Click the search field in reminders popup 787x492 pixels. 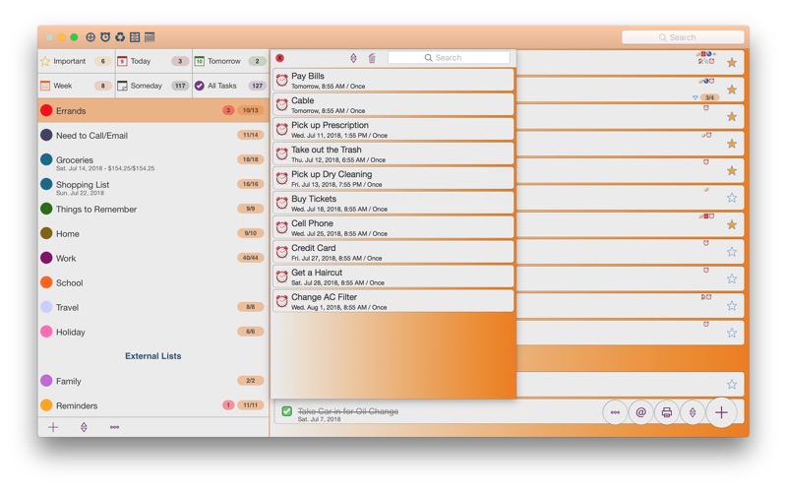click(449, 58)
